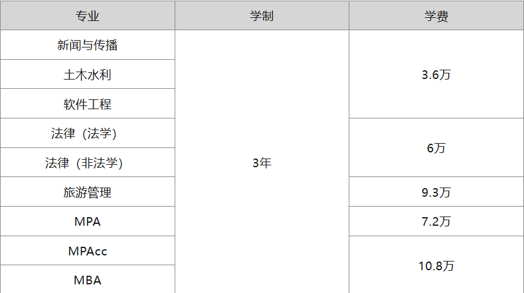Select the 10.8万 tuition cell

pos(436,266)
